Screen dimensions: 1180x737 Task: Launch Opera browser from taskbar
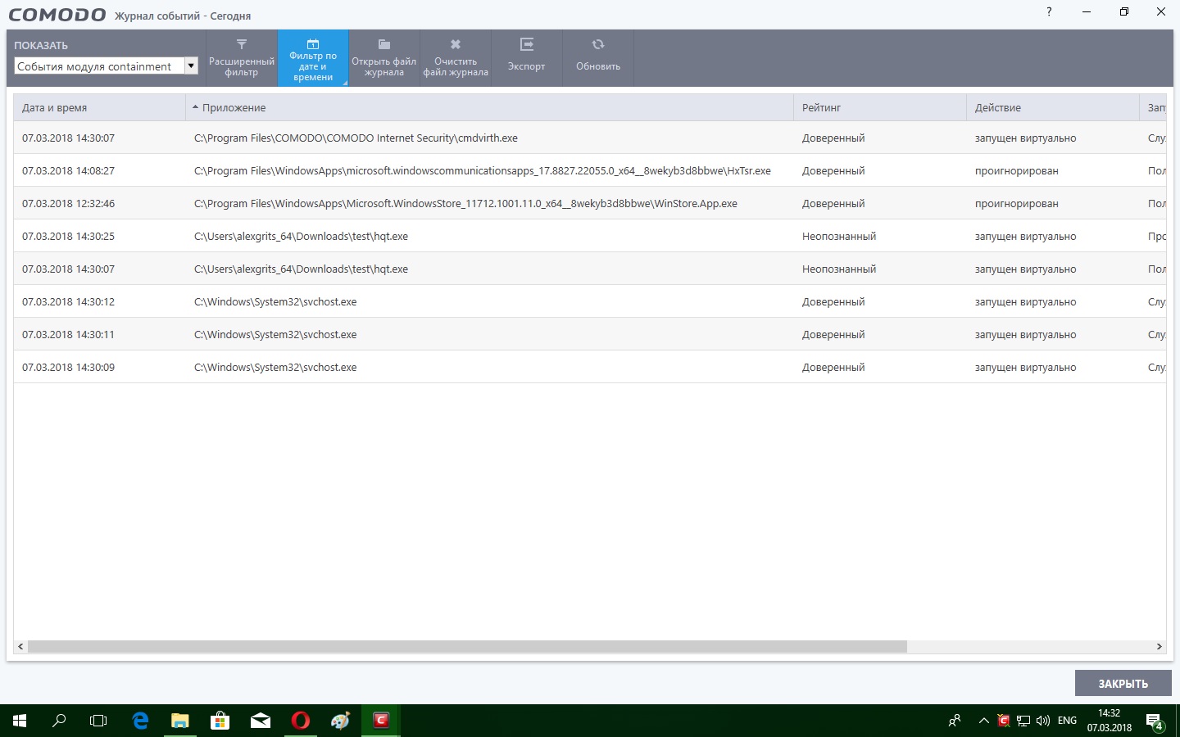point(300,721)
